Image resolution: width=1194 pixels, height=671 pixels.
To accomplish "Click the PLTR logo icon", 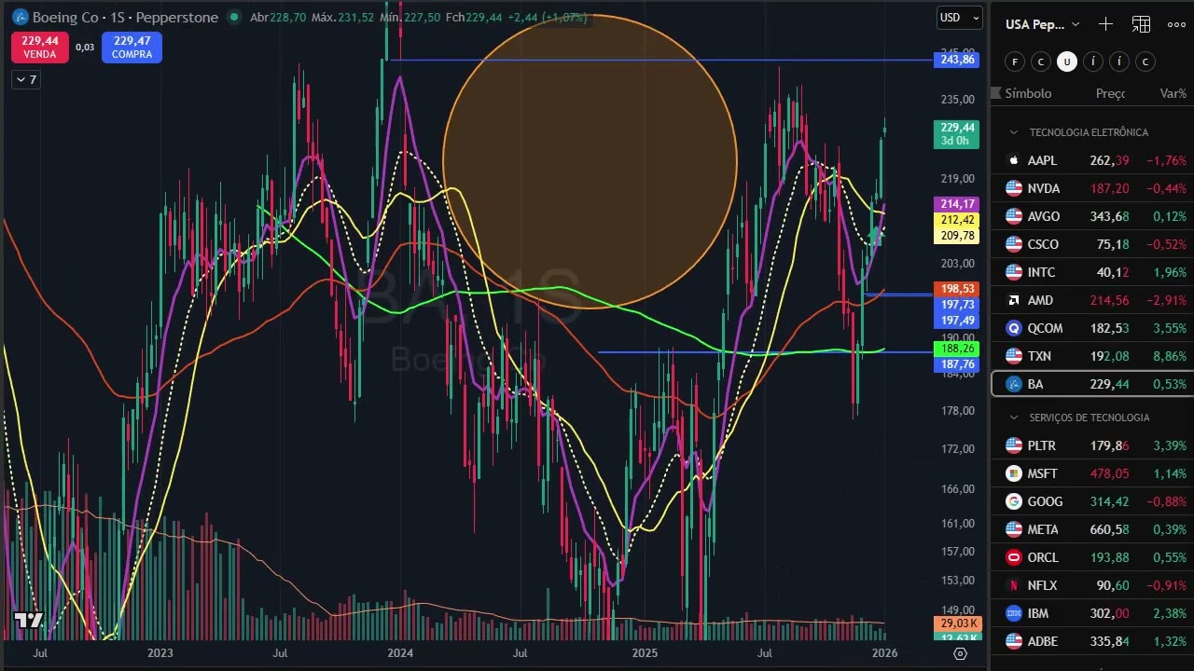I will pyautogui.click(x=1014, y=445).
